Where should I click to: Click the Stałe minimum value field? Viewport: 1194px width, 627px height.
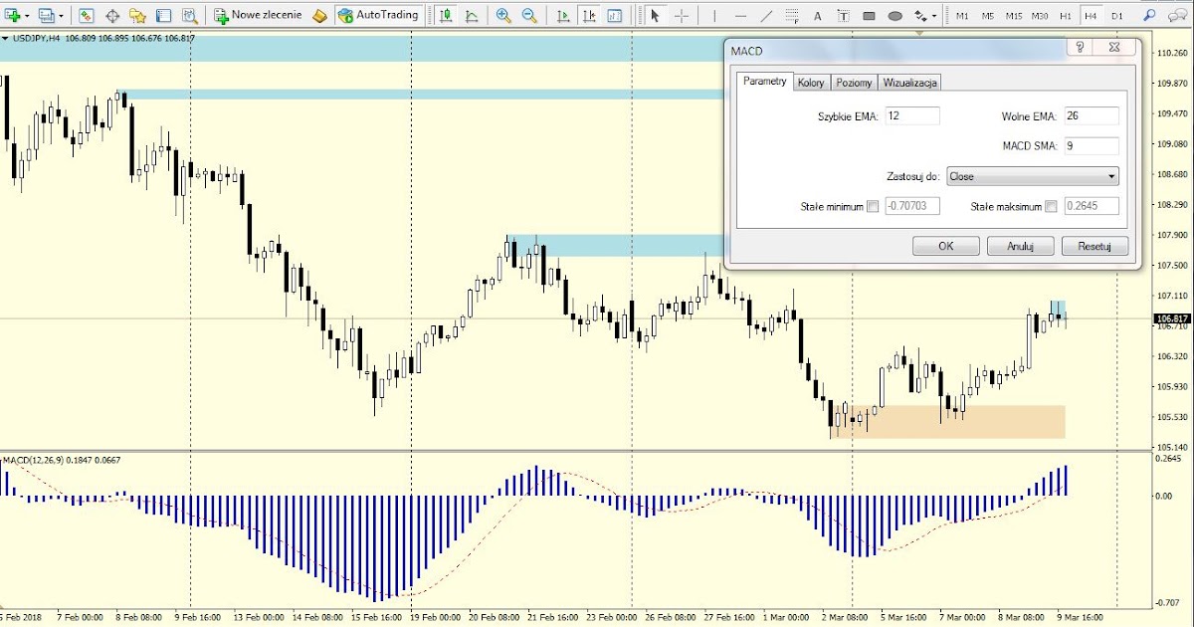[911, 207]
